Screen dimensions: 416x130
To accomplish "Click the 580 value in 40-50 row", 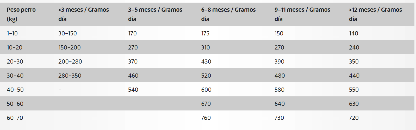I will [x=280, y=90].
